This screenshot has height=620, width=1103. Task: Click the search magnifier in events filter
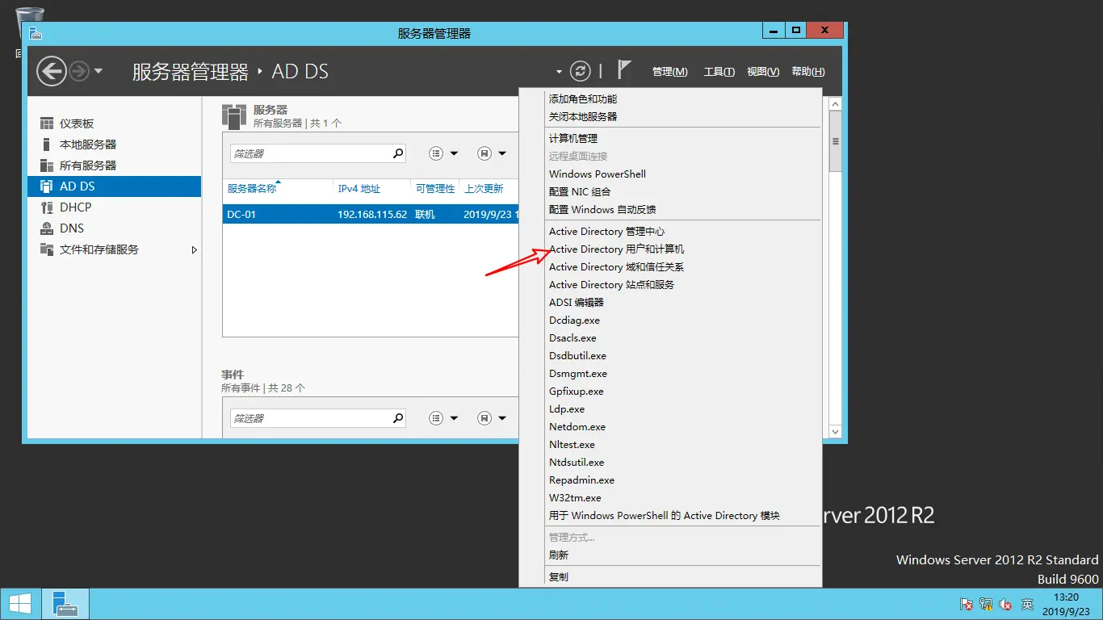point(398,419)
